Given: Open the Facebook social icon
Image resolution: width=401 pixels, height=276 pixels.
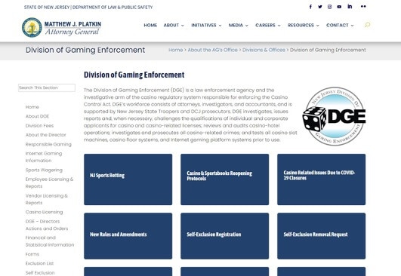Looking at the screenshot, I should [310, 7].
